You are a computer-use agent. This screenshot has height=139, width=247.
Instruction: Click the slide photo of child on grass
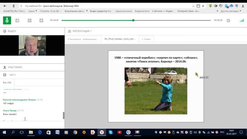pos(156,91)
